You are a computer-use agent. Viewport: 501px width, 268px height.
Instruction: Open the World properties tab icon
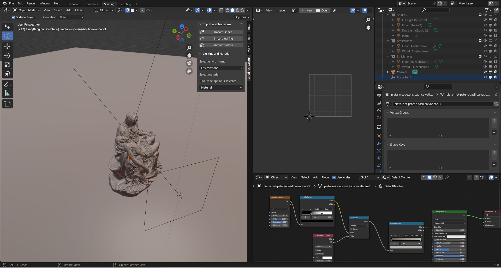[x=379, y=117]
